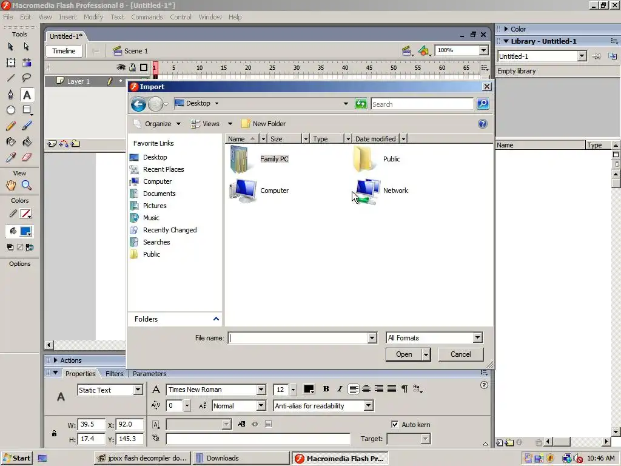Select the Selection arrow tool
This screenshot has height=466, width=621.
pyautogui.click(x=11, y=47)
